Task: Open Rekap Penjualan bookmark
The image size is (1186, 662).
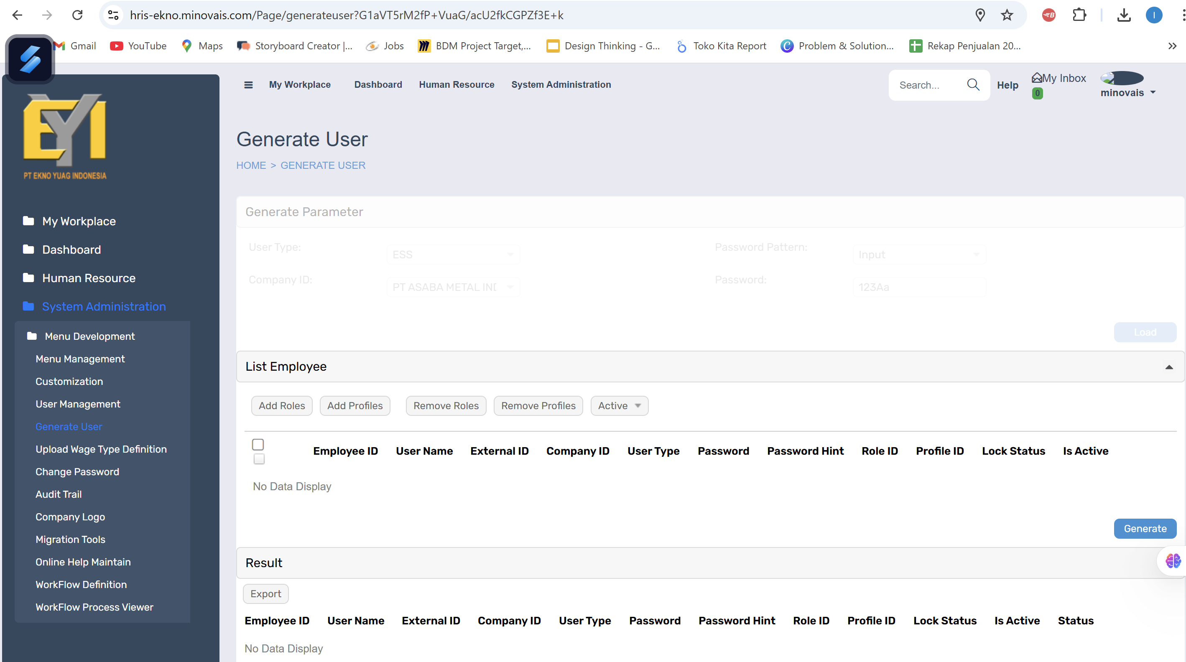Action: [965, 46]
